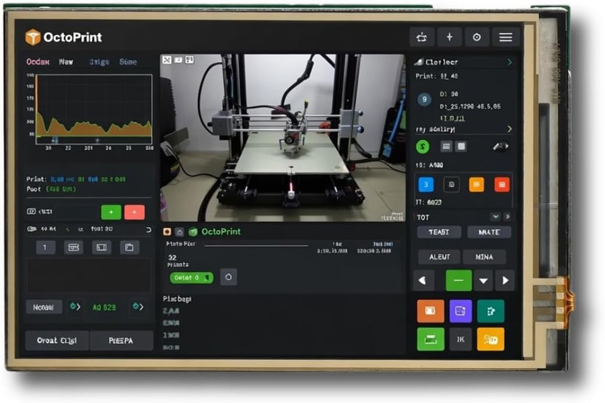
Task: Click the webcam live video feed
Action: 283,138
